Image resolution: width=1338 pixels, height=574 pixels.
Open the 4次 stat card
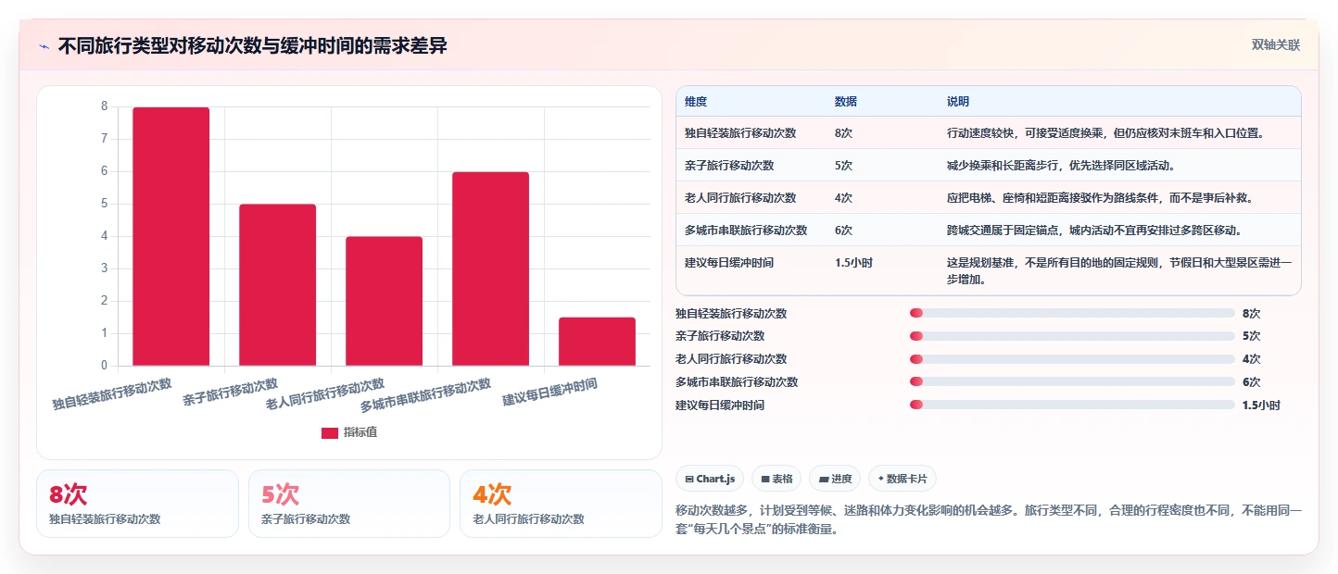click(561, 503)
